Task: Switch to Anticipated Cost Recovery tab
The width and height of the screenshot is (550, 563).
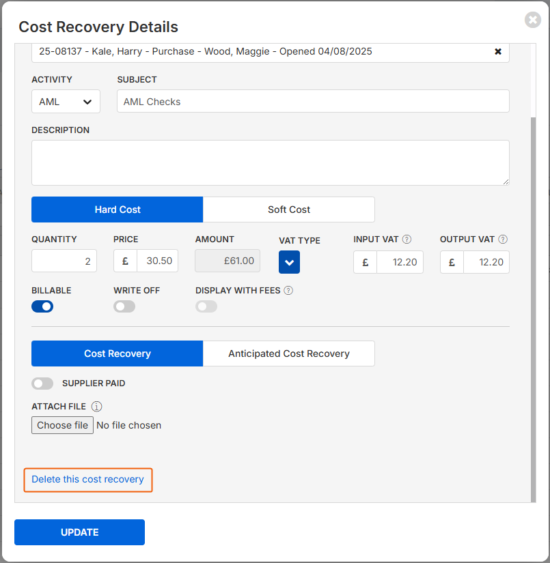Action: 288,353
